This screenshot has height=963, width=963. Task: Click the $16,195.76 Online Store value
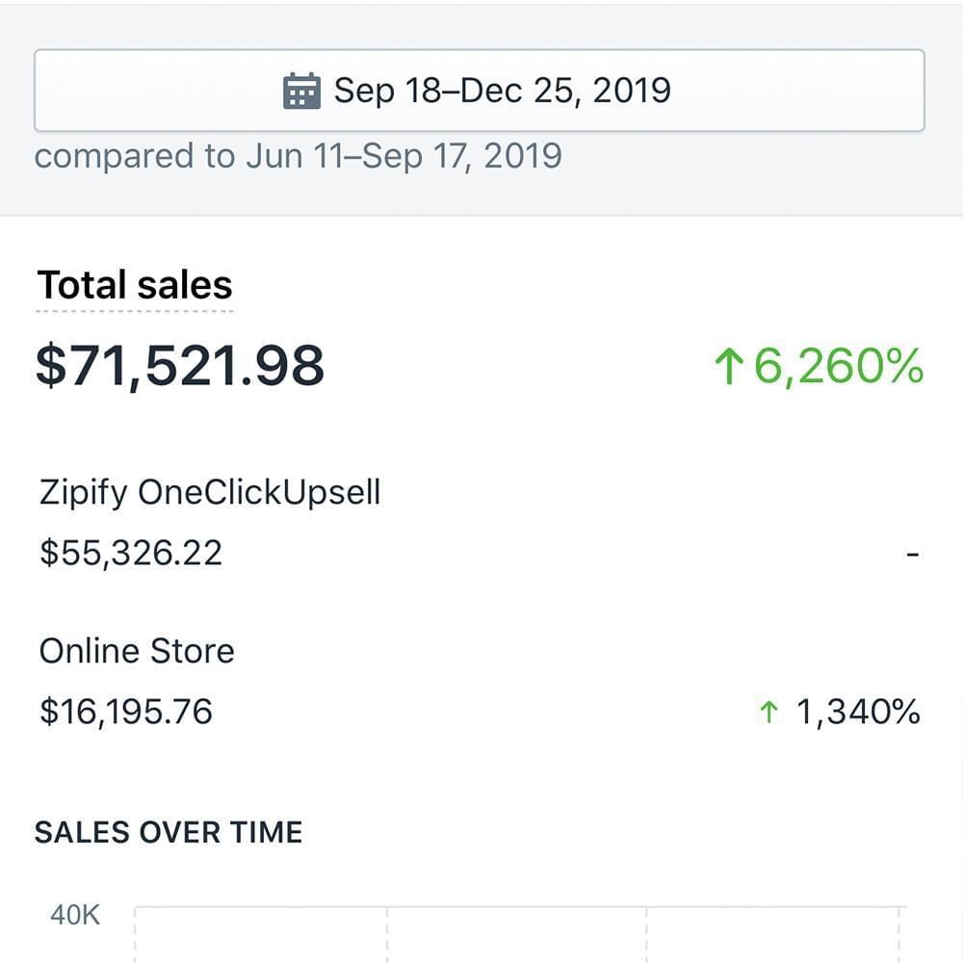tap(126, 712)
